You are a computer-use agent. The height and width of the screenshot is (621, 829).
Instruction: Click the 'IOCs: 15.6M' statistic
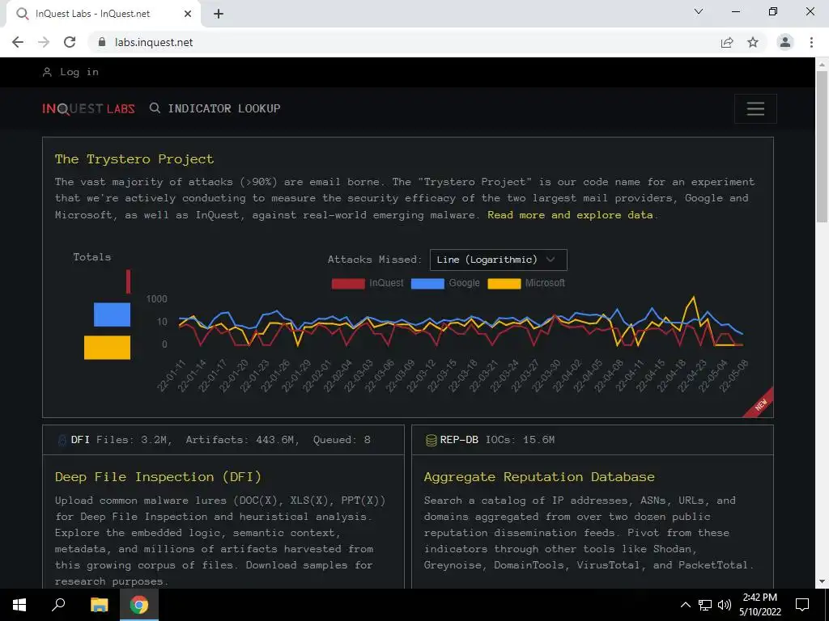[521, 439]
